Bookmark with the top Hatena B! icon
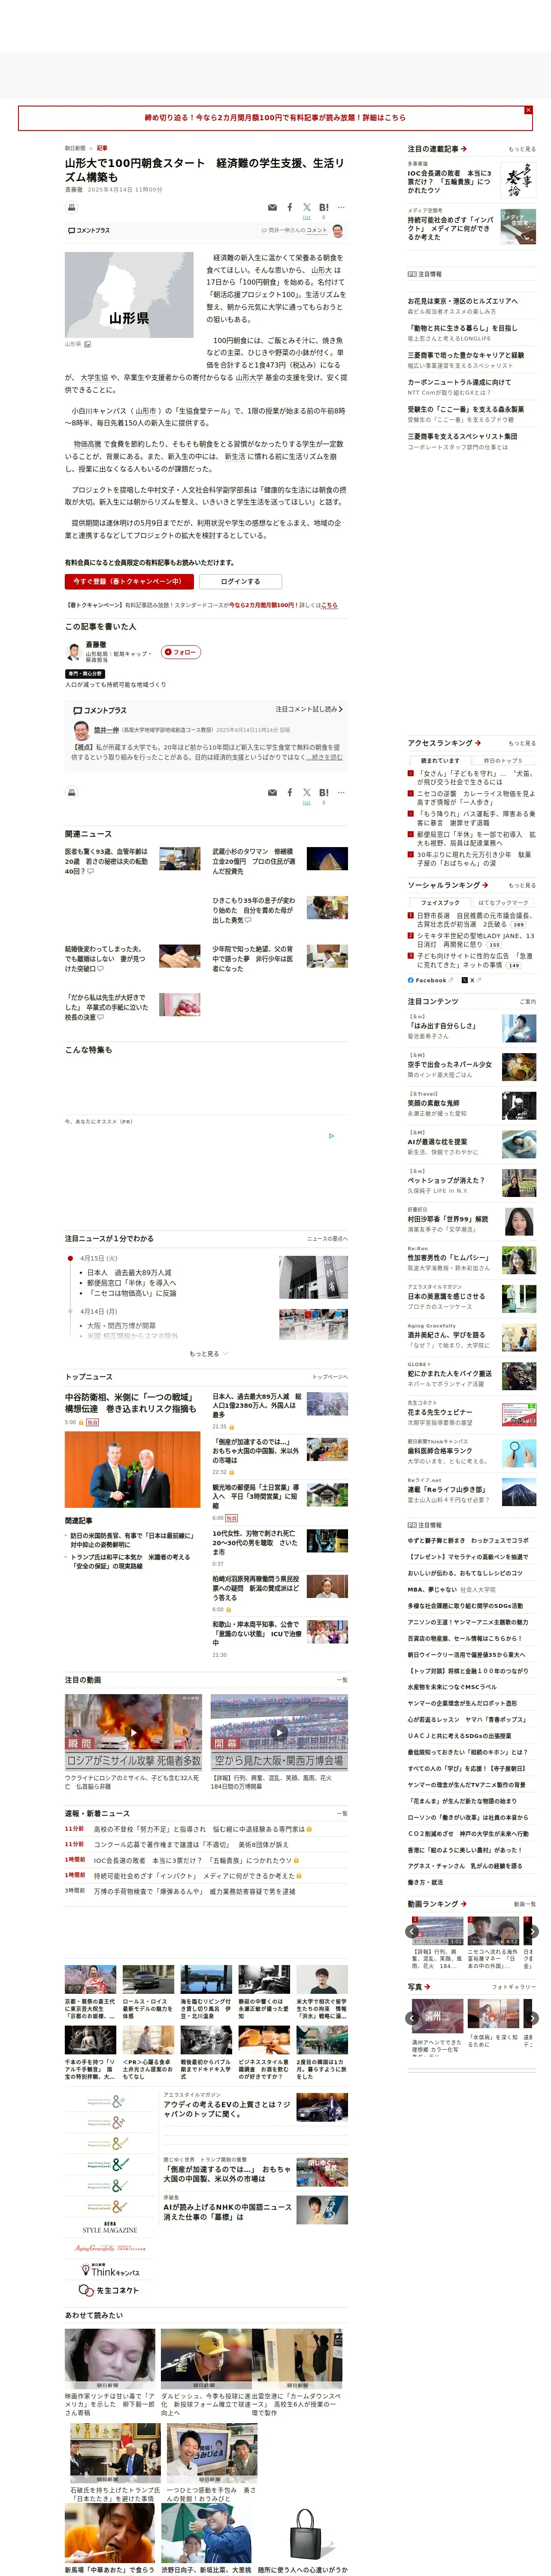The width and height of the screenshot is (551, 2576). pos(324,208)
